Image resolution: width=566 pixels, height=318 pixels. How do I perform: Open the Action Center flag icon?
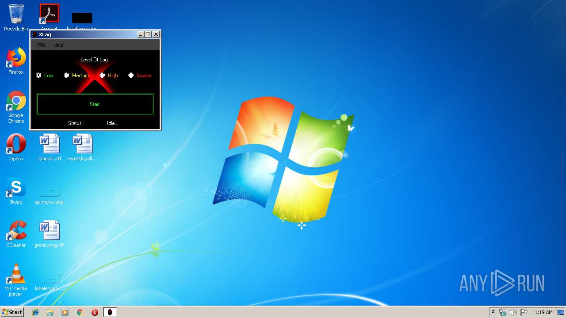[x=524, y=312]
